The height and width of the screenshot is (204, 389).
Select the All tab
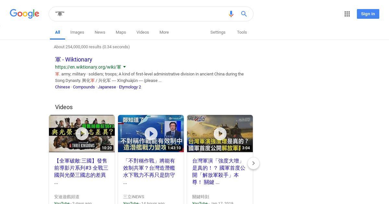(x=57, y=32)
